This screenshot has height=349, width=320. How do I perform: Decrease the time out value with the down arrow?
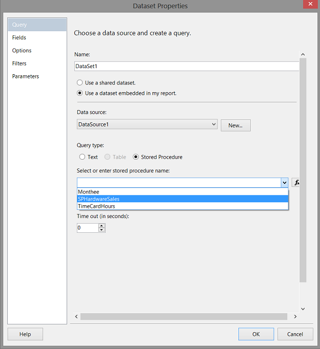tap(102, 230)
